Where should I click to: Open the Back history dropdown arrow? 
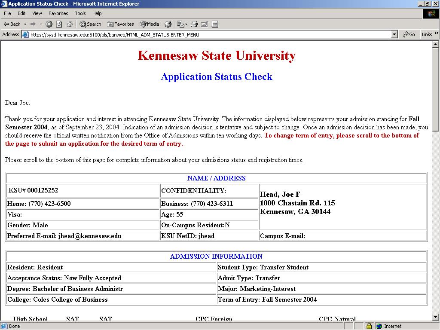[x=25, y=24]
